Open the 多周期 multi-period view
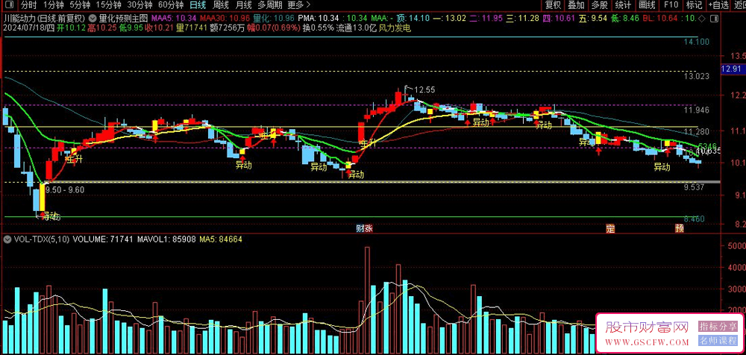The height and width of the screenshot is (355, 746). (x=270, y=5)
